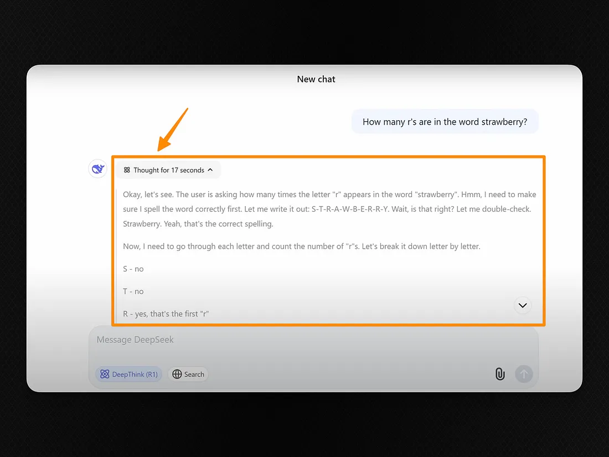609x457 pixels.
Task: Click the DeepSeek whale avatar icon
Action: coord(98,168)
